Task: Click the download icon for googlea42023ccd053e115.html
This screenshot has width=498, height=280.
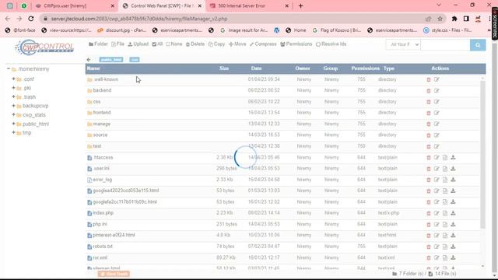Action: [453, 191]
